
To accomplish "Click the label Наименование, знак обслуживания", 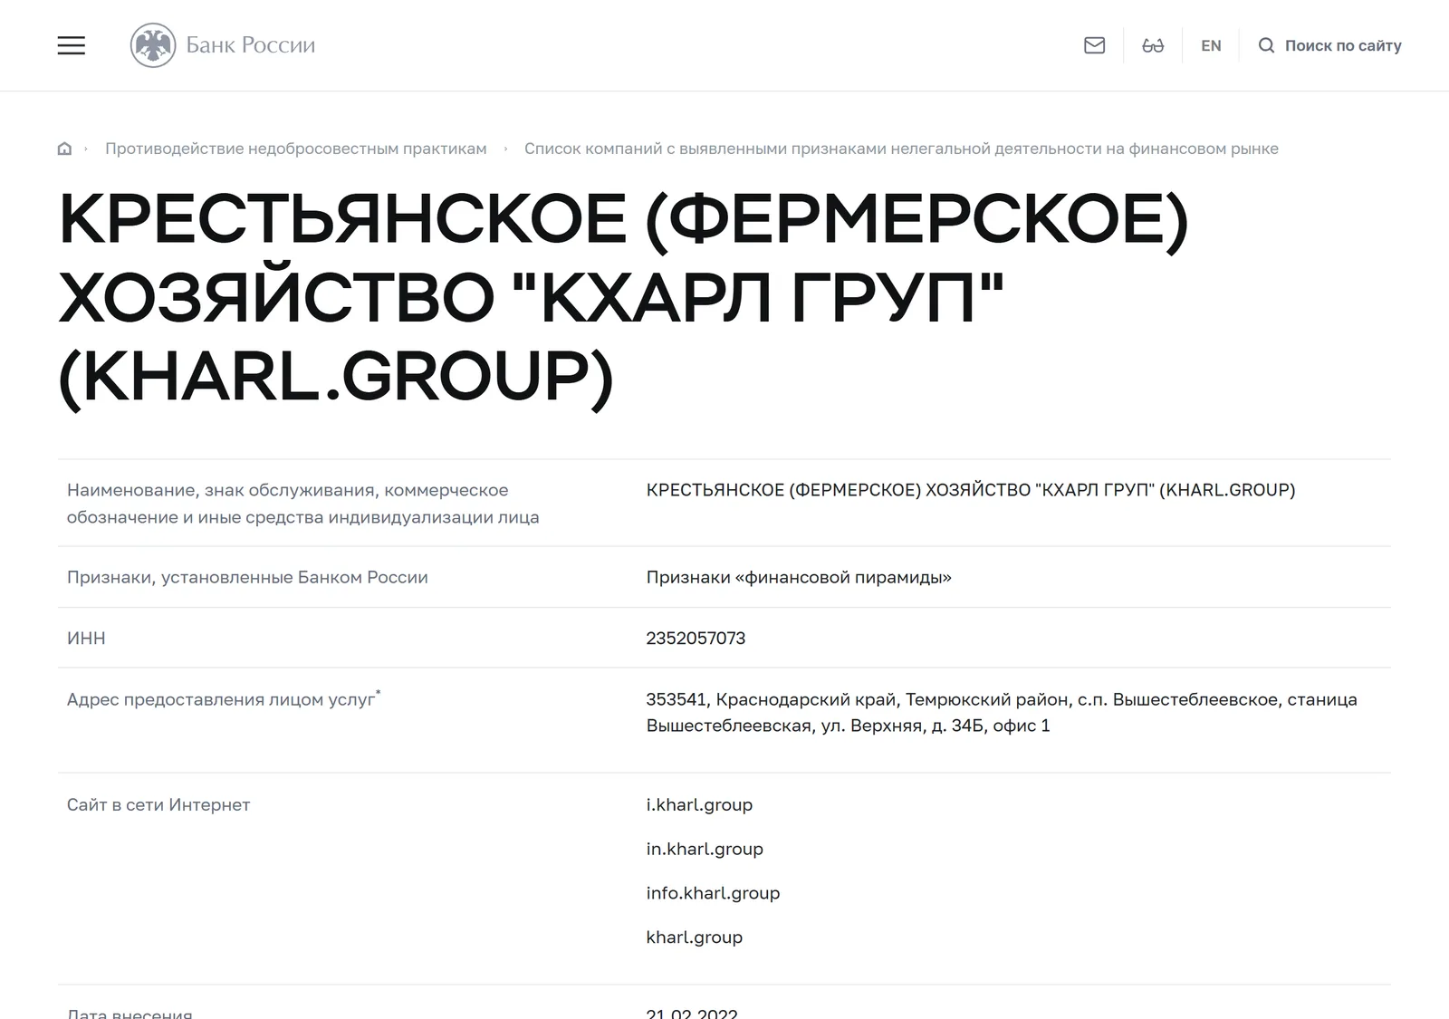I will [x=302, y=504].
